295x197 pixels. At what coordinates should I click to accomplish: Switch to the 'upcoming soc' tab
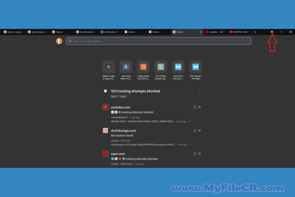[x=38, y=32]
